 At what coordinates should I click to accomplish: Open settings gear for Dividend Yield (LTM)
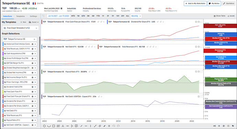32,87
